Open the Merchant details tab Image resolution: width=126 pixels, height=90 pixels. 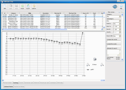[7, 83]
